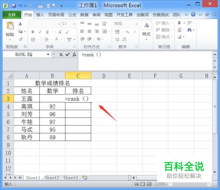Click the Paste (粘贴) clipboard icon

(10, 25)
